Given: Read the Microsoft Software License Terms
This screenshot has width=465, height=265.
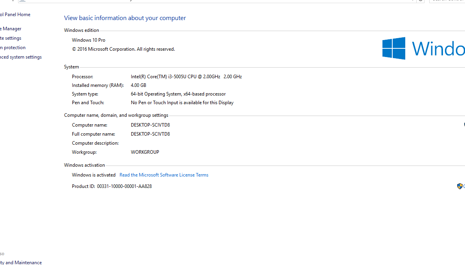Looking at the screenshot, I should click(x=164, y=175).
